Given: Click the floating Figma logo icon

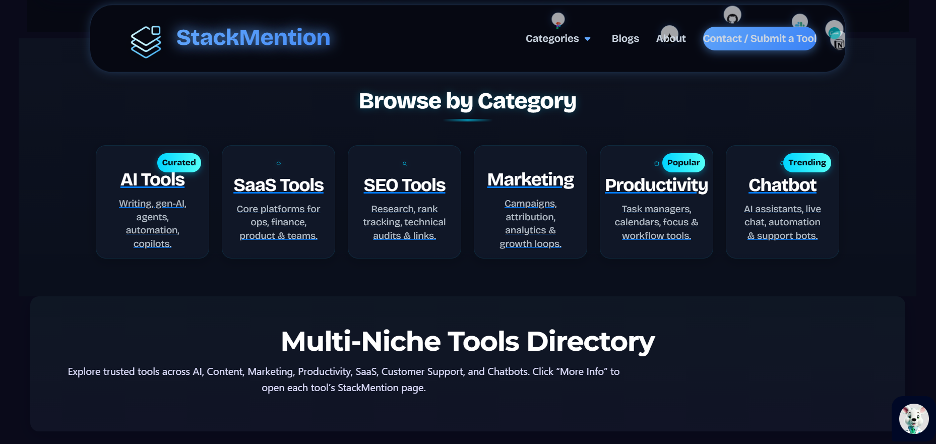Looking at the screenshot, I should (x=558, y=20).
